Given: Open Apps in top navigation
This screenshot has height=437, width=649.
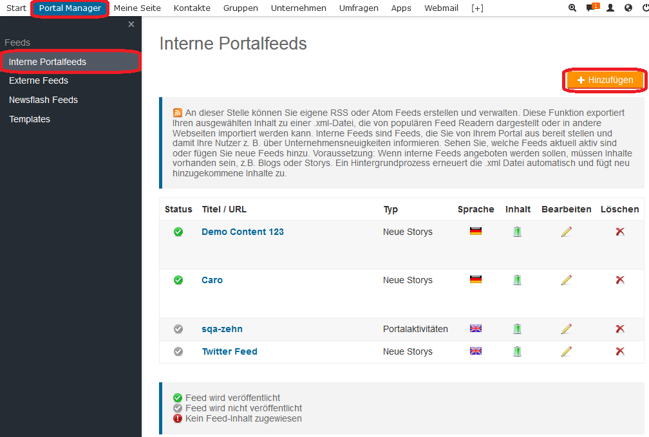Looking at the screenshot, I should [x=401, y=8].
